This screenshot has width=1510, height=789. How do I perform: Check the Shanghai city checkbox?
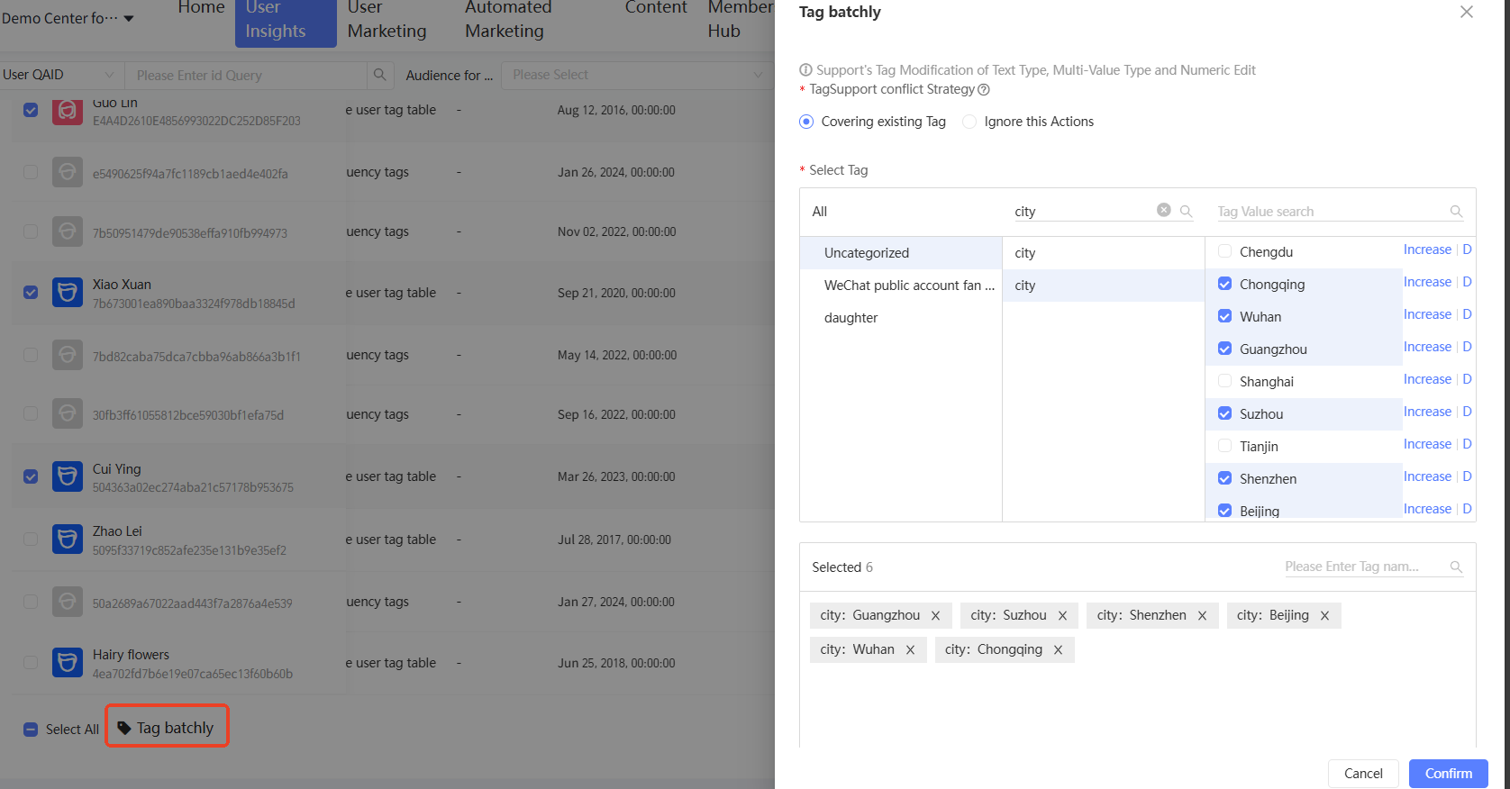(1224, 381)
